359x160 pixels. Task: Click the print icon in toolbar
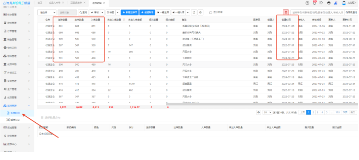pos(200,12)
